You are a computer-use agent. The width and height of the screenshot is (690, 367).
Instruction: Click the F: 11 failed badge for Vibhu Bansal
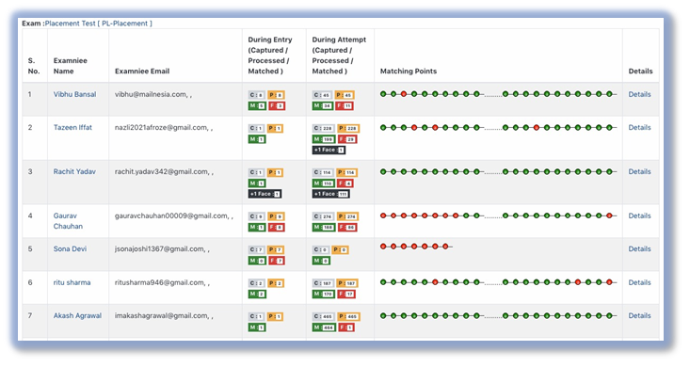pos(345,105)
